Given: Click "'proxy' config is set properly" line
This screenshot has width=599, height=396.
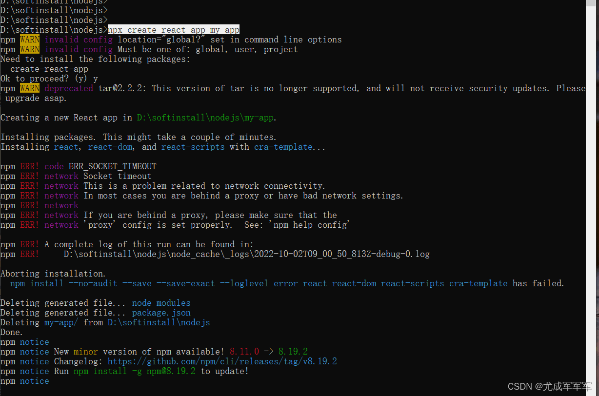Looking at the screenshot, I should point(175,225).
